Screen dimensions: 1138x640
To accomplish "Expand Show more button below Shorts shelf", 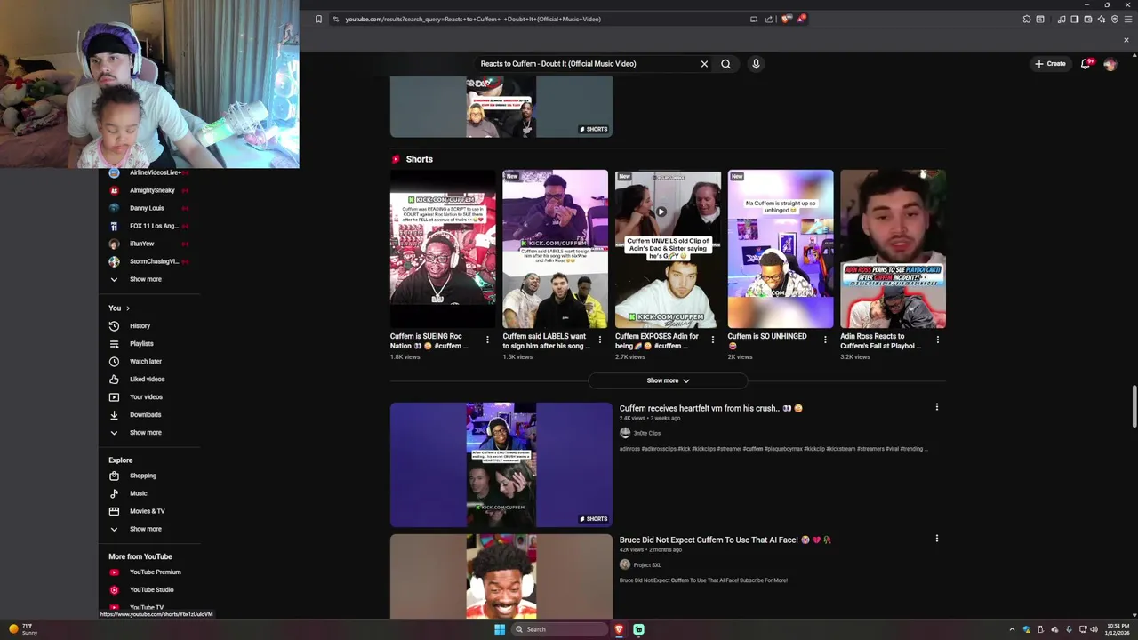I will 668,380.
